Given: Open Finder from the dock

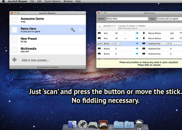Looking at the screenshot, I should pos(72,125).
